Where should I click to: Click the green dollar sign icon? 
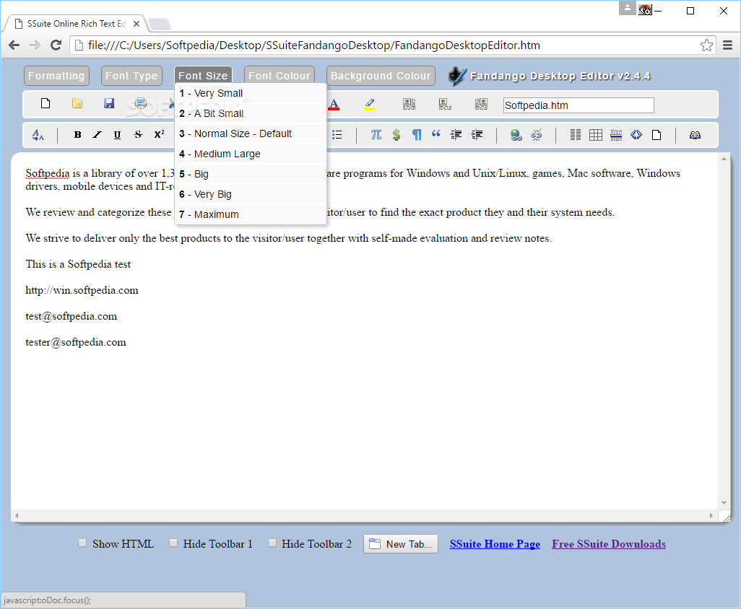(396, 135)
